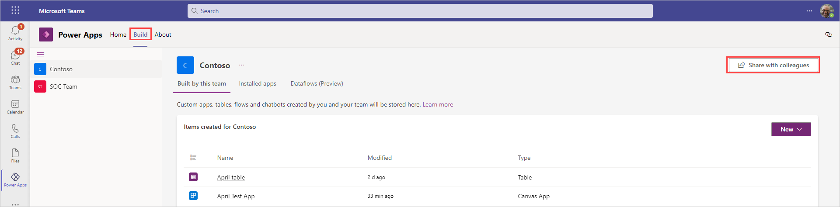Screen dimensions: 840x207
Task: Open Calendar in the left rail
Action: click(x=15, y=107)
